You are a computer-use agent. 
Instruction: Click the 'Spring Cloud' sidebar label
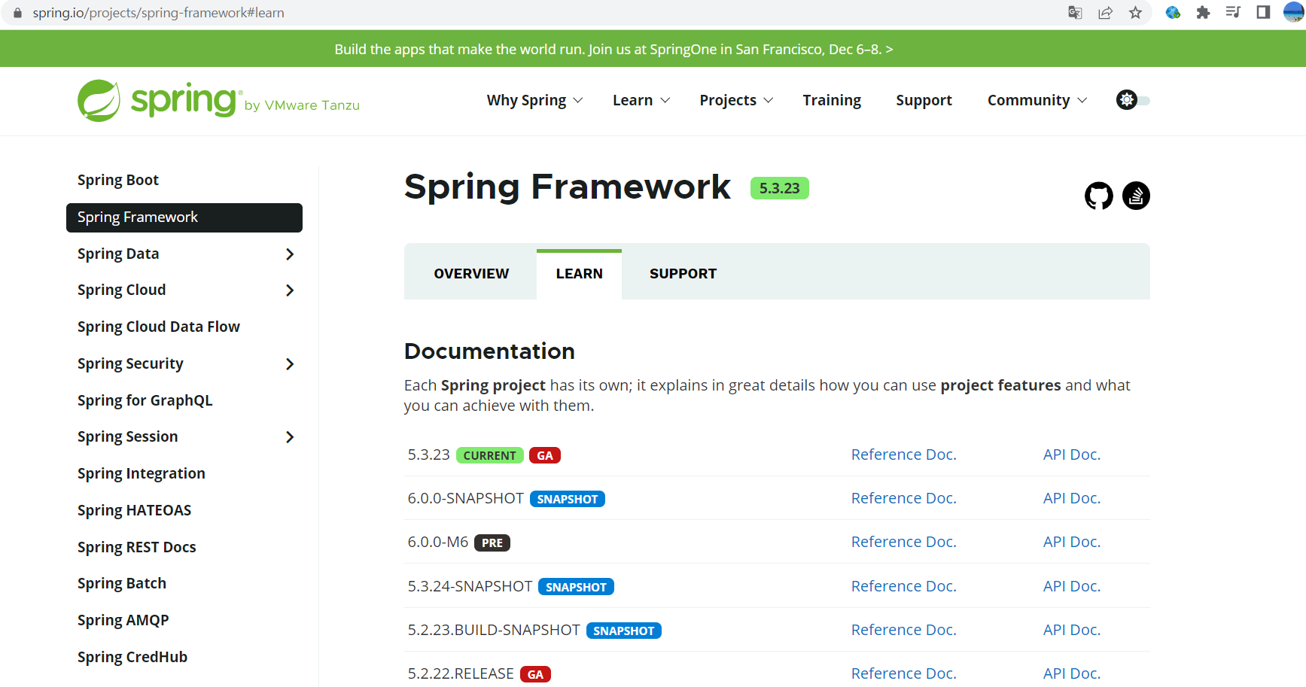point(122,290)
